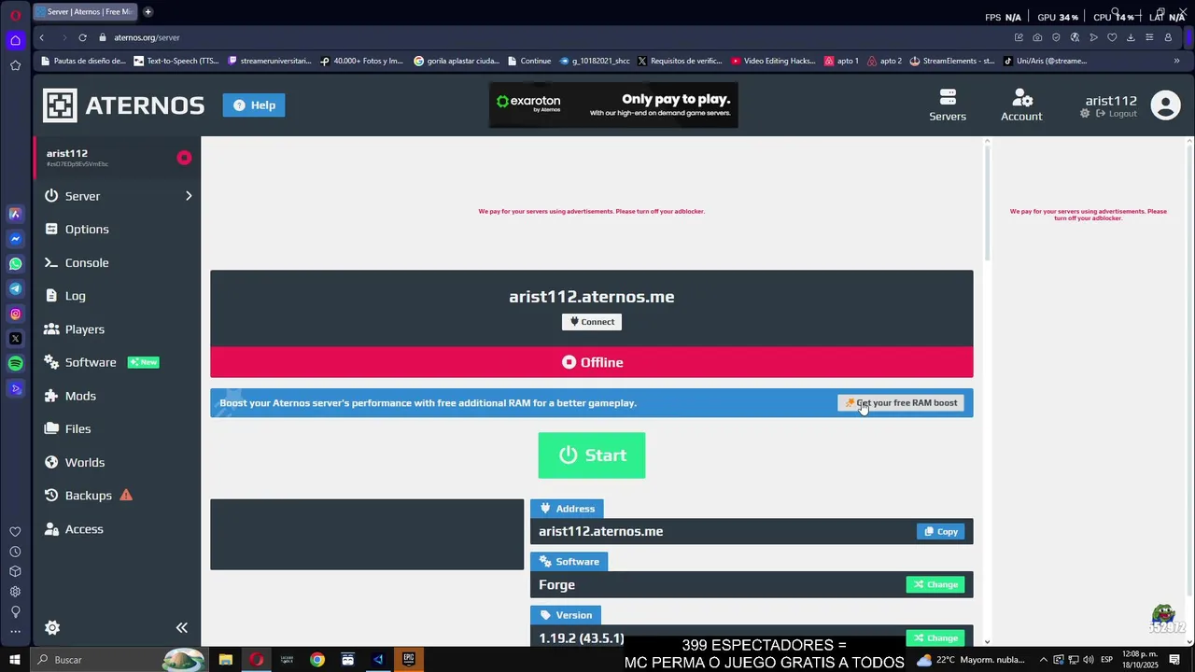The image size is (1195, 672).
Task: Open Opera home in sidebar
Action: (15, 40)
